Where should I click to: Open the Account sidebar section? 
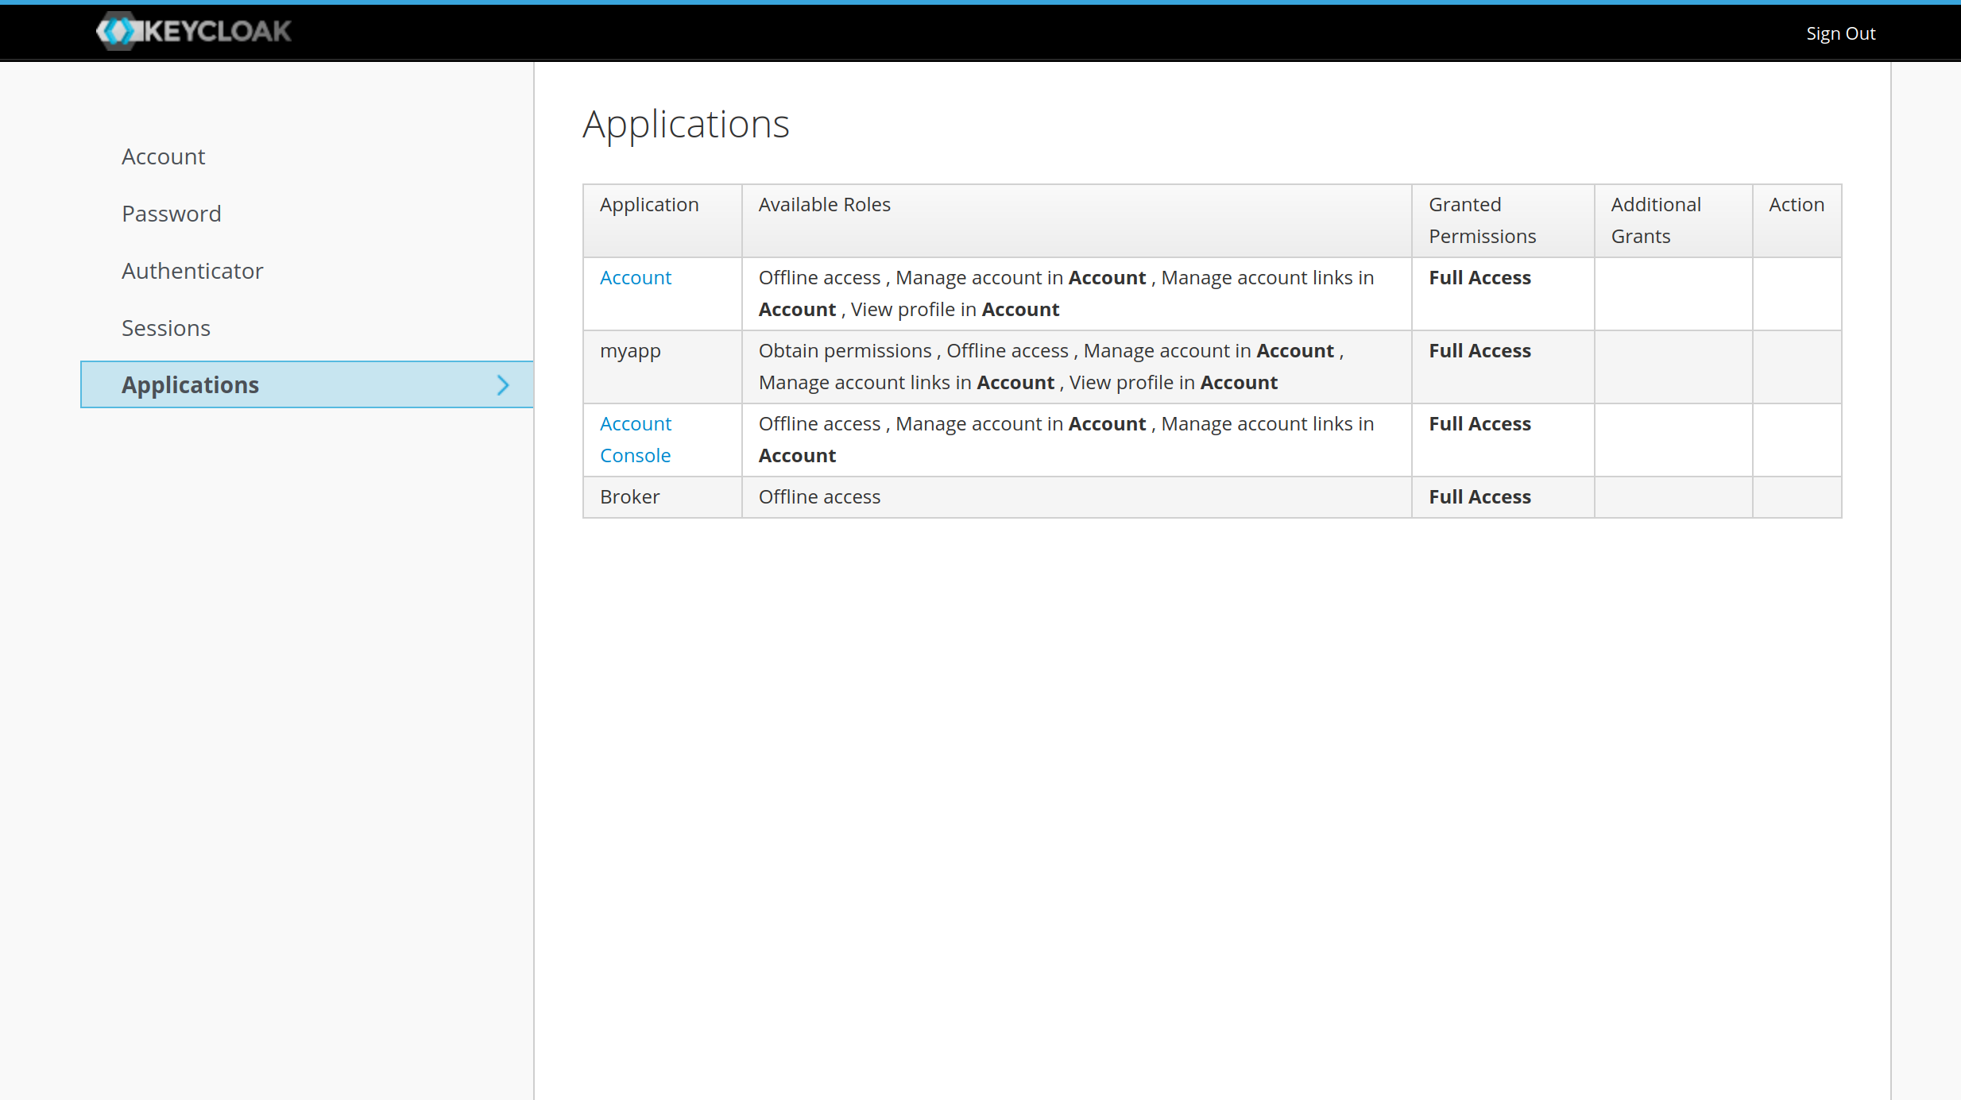coord(163,156)
